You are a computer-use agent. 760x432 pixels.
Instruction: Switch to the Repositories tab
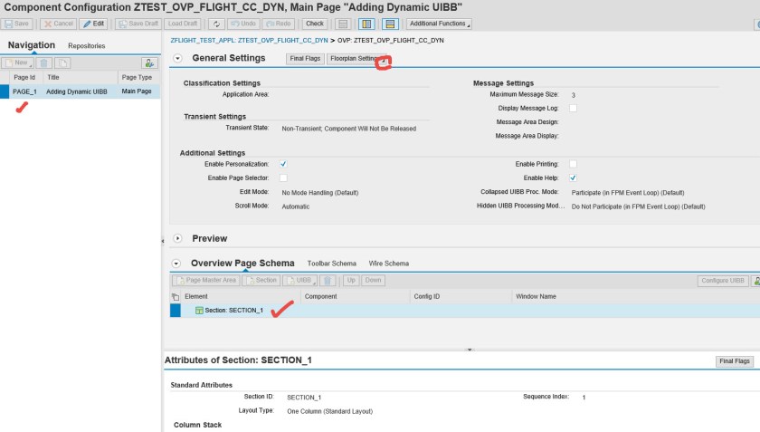tap(87, 45)
